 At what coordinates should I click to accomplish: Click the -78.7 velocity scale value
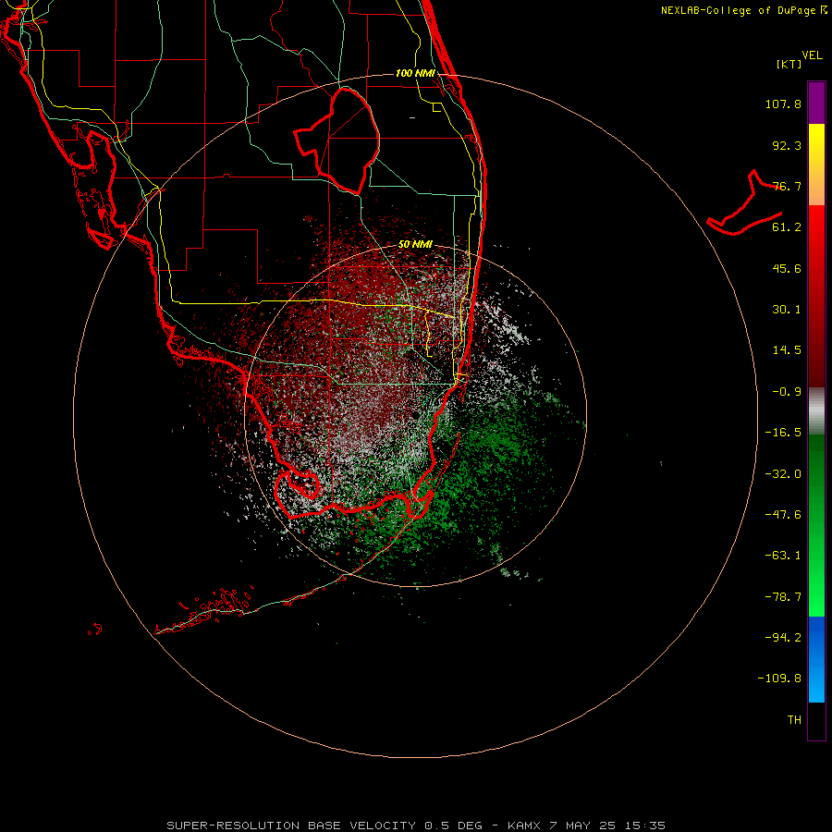783,597
